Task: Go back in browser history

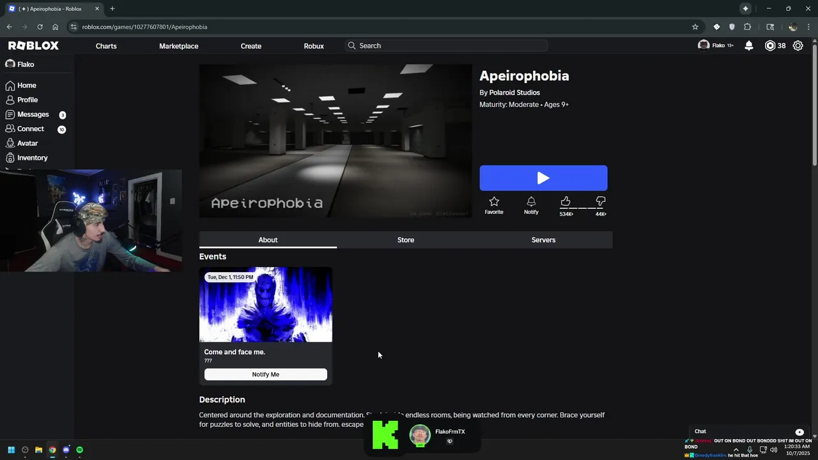Action: tap(9, 27)
